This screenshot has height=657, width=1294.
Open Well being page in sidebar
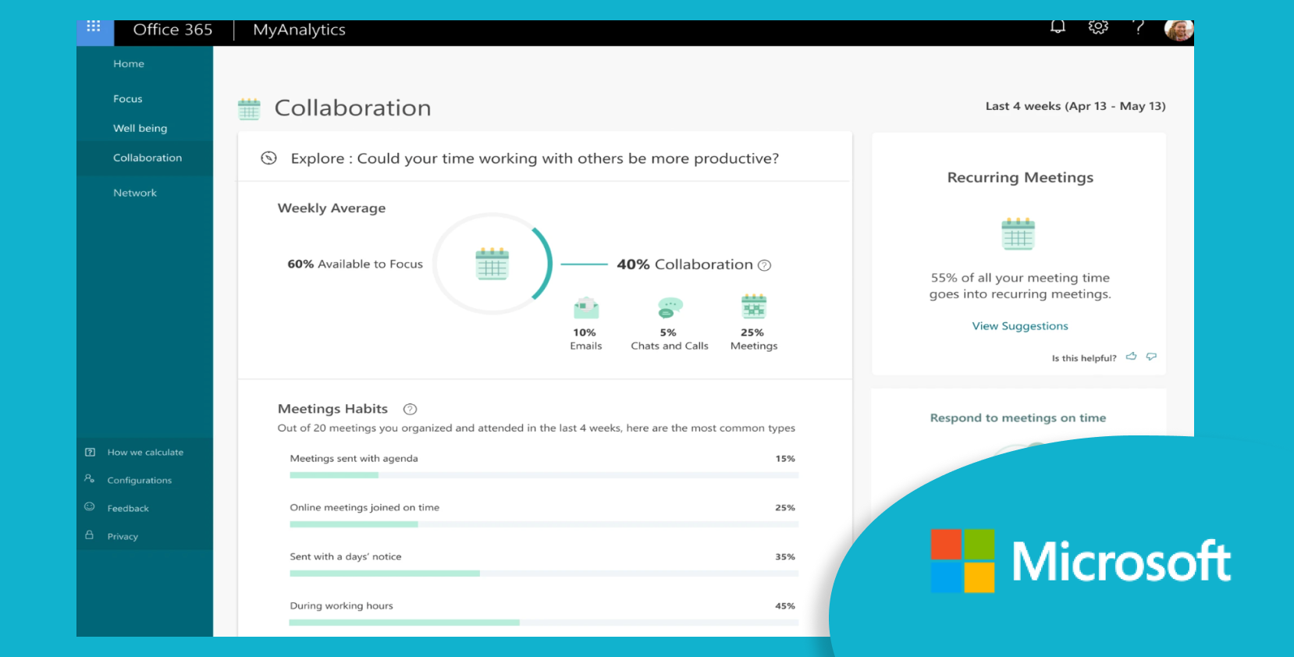pos(140,129)
